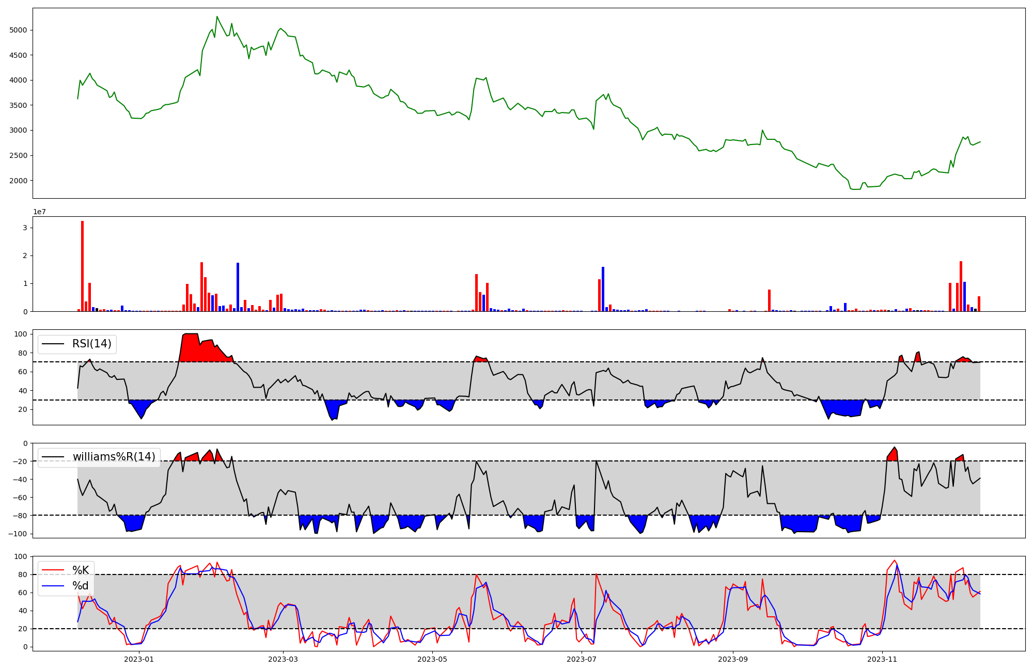Click the 2023-03 x-axis date label

283,659
